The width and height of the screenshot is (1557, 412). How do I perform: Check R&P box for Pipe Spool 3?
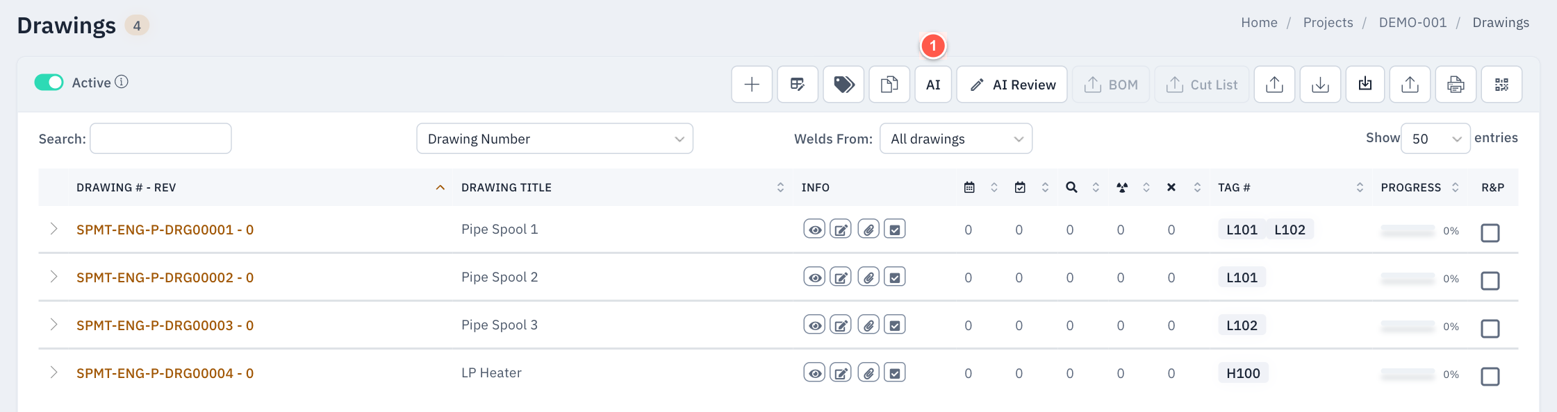[x=1490, y=329]
